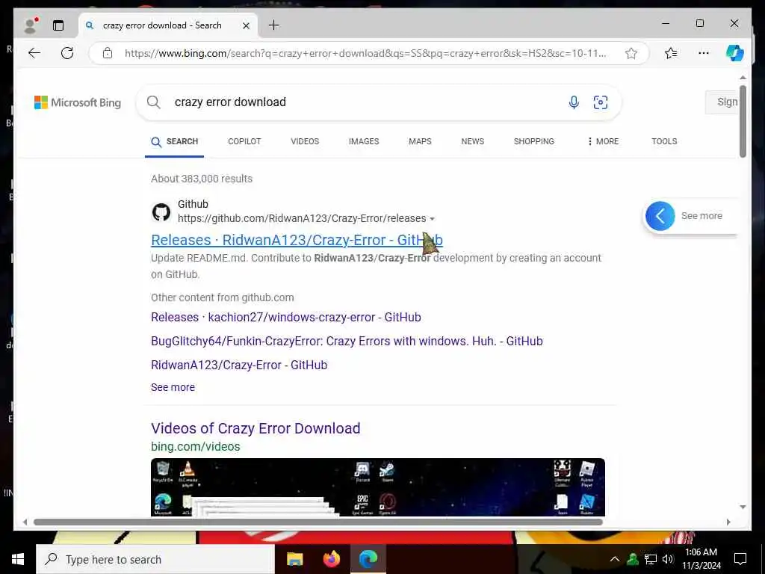765x574 pixels.
Task: Open the volume speaker icon
Action: tap(668, 559)
